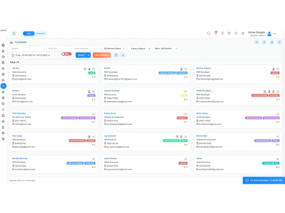Open Vivek Chaudhari candidate name link
The height and width of the screenshot is (213, 285).
[204, 91]
